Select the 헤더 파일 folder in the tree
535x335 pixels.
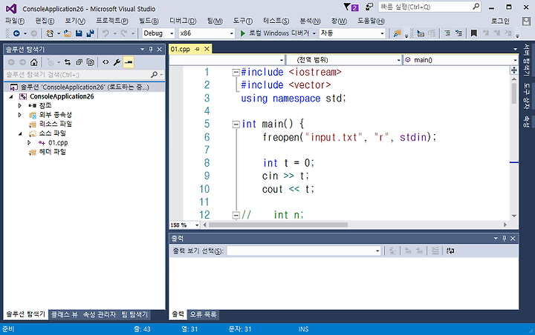(x=53, y=152)
